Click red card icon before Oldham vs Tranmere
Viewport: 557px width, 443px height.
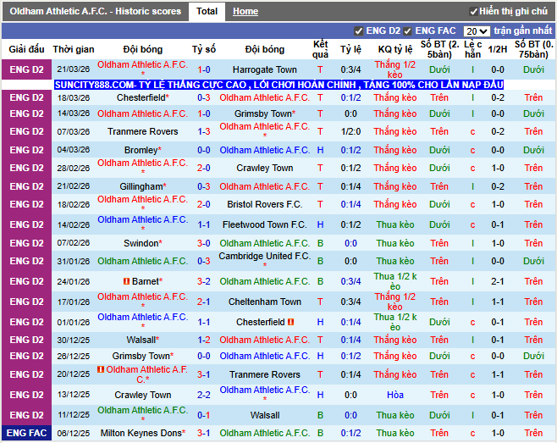101,369
